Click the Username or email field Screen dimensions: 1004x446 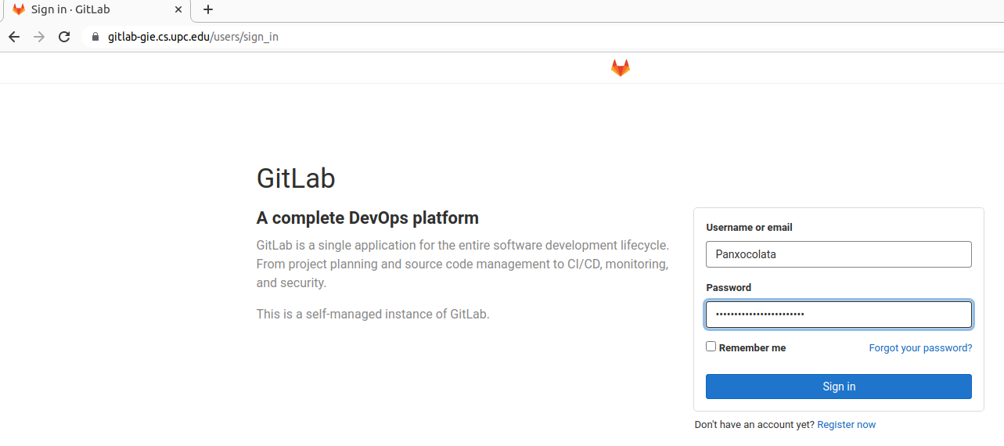(x=839, y=254)
